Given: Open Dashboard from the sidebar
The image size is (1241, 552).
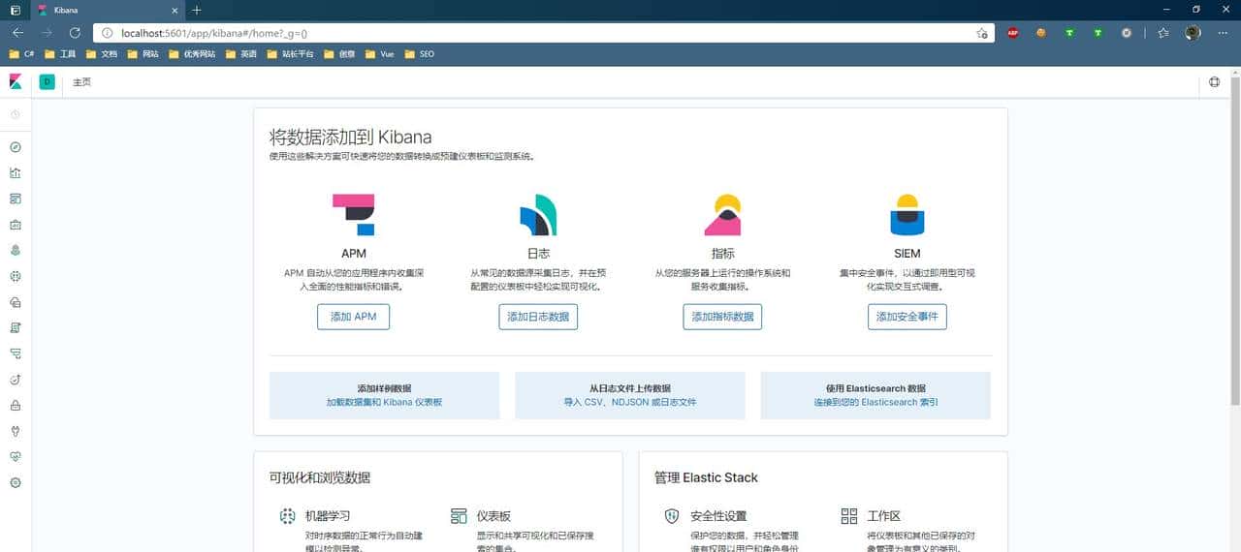Looking at the screenshot, I should tap(16, 199).
